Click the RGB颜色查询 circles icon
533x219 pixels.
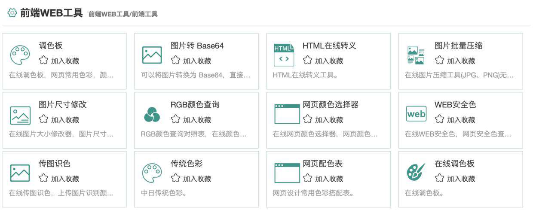tap(152, 114)
